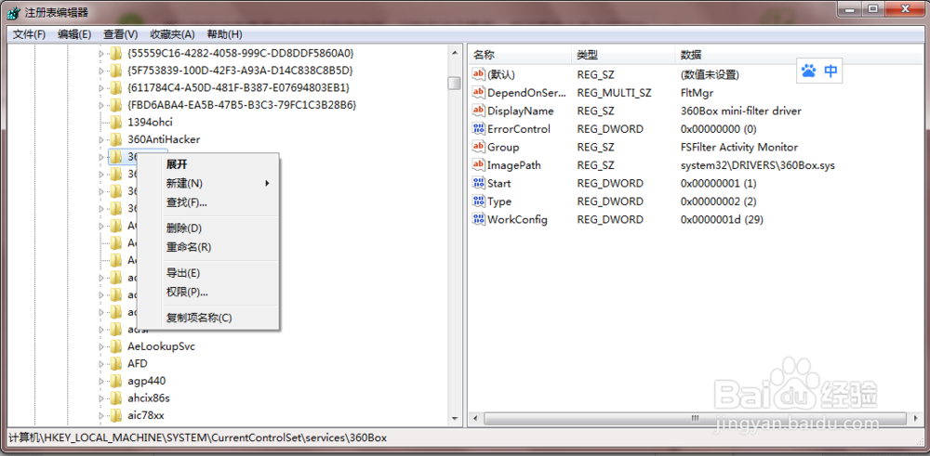Image resolution: width=930 pixels, height=456 pixels.
Task: Click the DWORD icon beside ErrorControl
Action: 478,128
